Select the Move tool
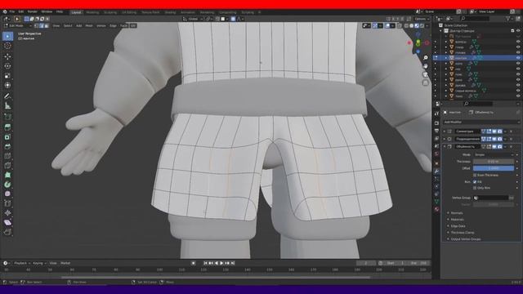This screenshot has height=294, width=523. pyautogui.click(x=7, y=56)
